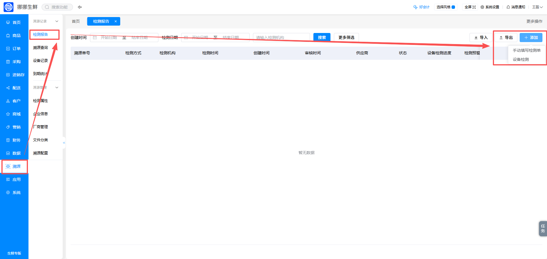The image size is (547, 259).
Task: Select 溯源配置 in the submenu
Action: [x=40, y=153]
